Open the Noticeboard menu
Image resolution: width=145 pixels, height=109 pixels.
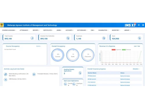click(82, 30)
